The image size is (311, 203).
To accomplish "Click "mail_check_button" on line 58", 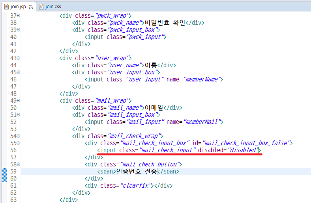I will pyautogui.click(x=150, y=164).
